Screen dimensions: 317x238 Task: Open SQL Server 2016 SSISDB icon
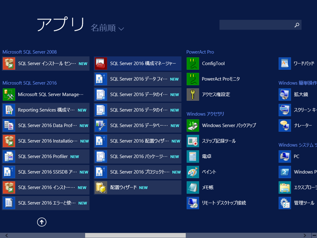[9, 172]
